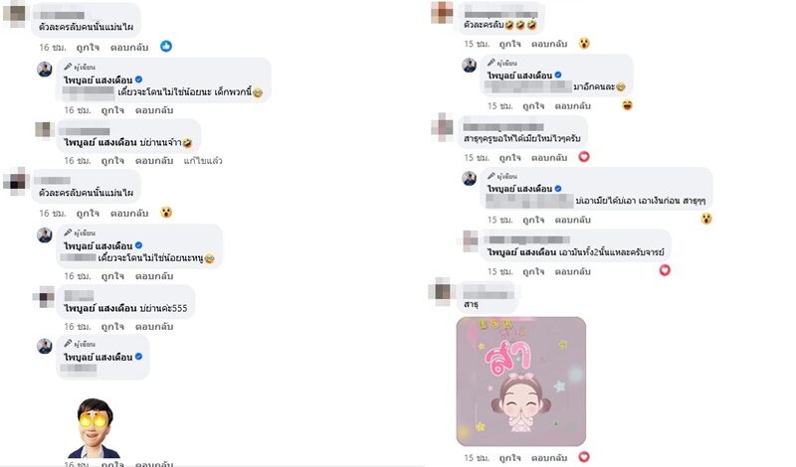Click the blue thumbs-up reaction icon
796x467 pixels.
(166, 46)
